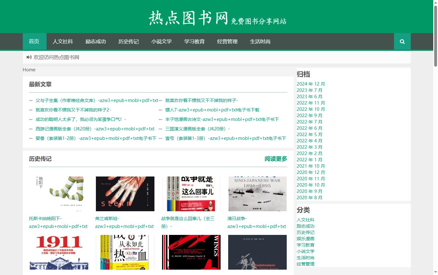Open archive 2022 年 7 月
438x275 pixels.
[x=310, y=122]
